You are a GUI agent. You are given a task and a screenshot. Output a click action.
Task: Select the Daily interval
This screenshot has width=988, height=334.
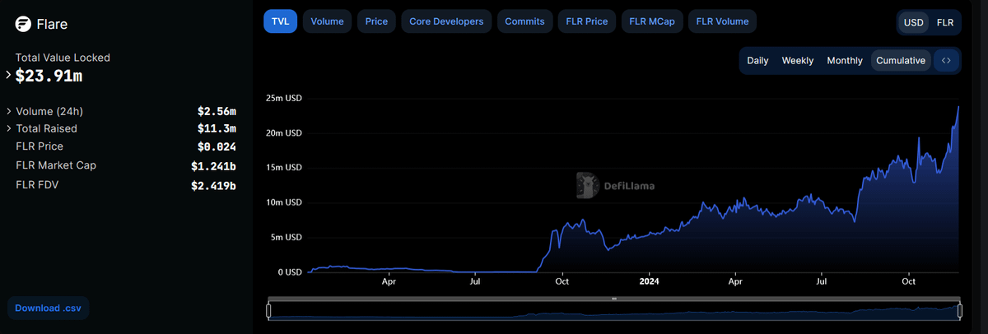point(757,61)
